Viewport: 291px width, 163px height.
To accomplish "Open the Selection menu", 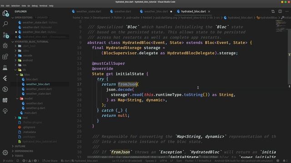I will pyautogui.click(x=15, y=6).
